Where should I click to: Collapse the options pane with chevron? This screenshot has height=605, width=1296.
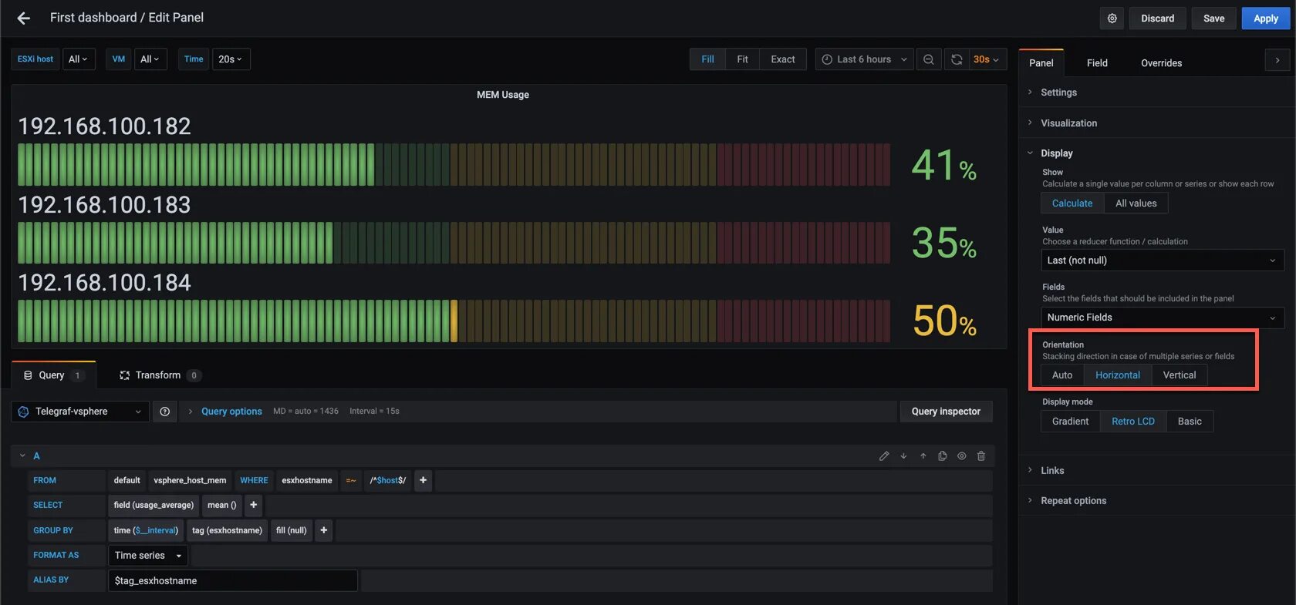[1277, 60]
